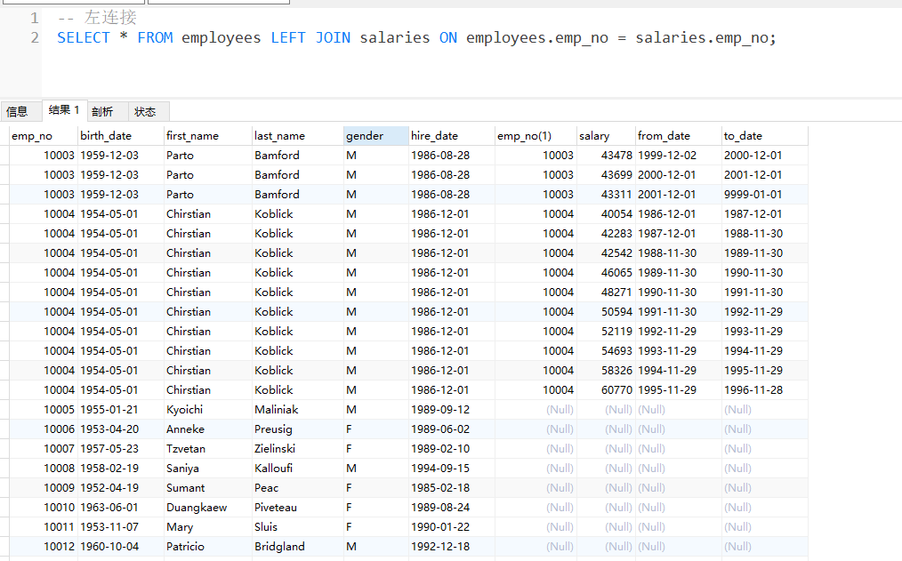Sort by emp_no column header
Viewport: 902px width, 561px height.
click(x=44, y=136)
